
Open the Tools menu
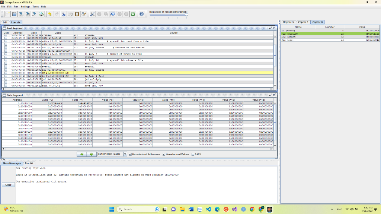tap(35, 7)
